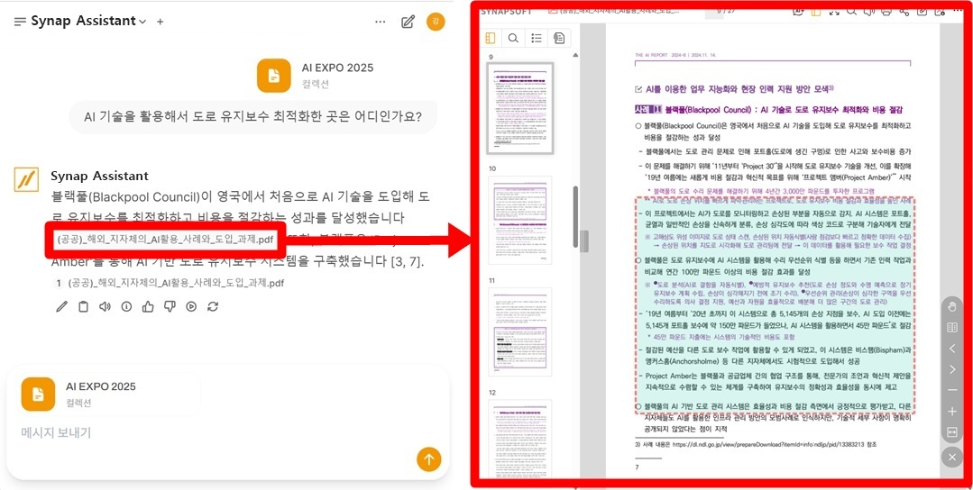Fit page to width in floating toolbar
The image size is (973, 490).
[x=952, y=431]
